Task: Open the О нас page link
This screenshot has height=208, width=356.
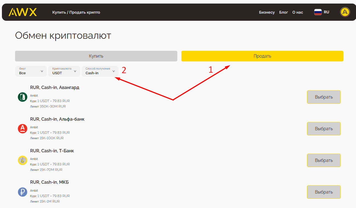Action: (x=298, y=12)
